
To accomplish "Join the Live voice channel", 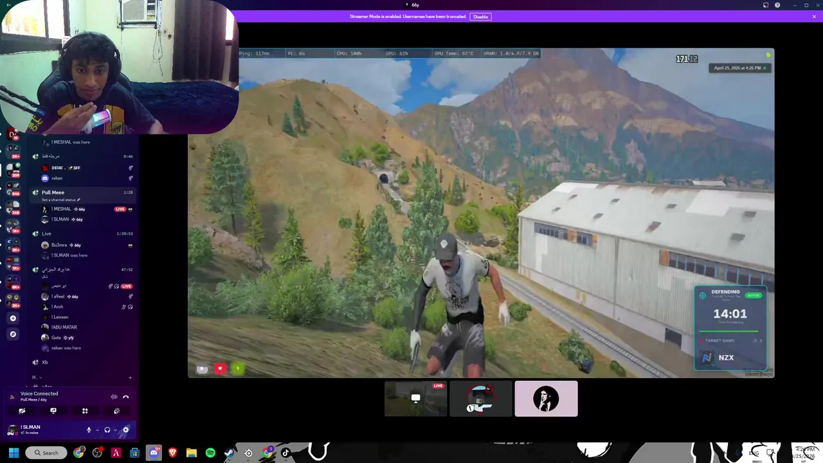I will (x=82, y=233).
